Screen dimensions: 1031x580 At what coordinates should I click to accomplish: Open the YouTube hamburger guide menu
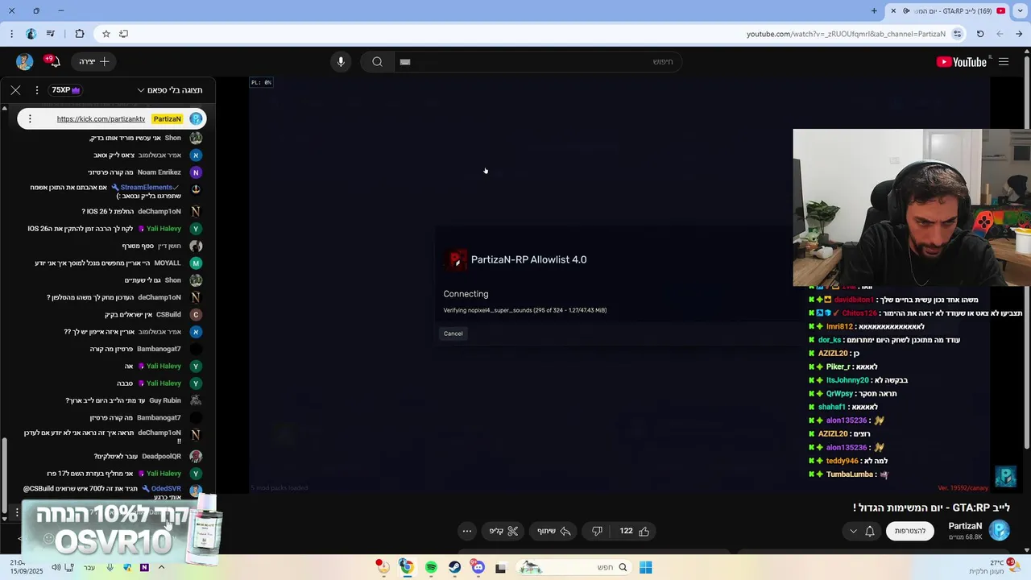(1004, 62)
